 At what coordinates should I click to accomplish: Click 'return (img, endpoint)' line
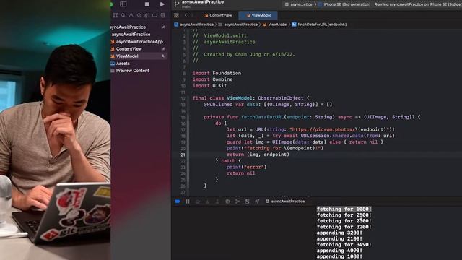click(x=258, y=155)
